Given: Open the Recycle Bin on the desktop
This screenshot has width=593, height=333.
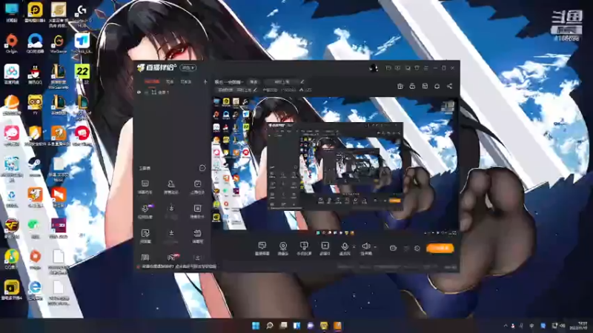Looking at the screenshot, I should point(11,197).
